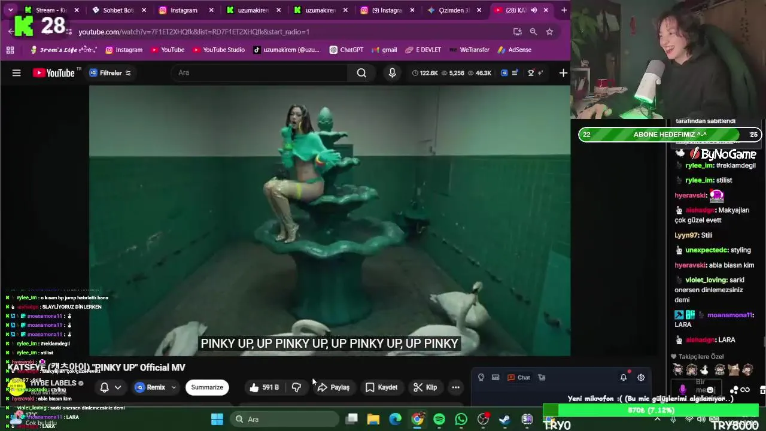The width and height of the screenshot is (766, 431).
Task: Open the Windows Start menu
Action: click(x=217, y=419)
